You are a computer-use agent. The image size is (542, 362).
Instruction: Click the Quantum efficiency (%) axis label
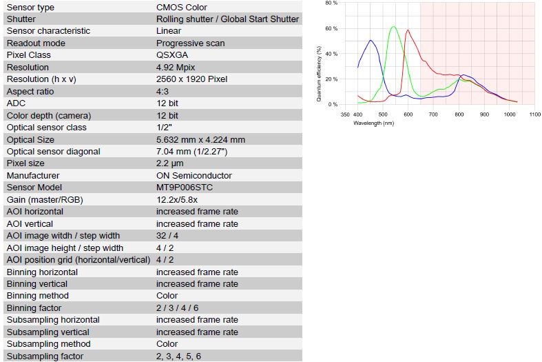click(319, 74)
